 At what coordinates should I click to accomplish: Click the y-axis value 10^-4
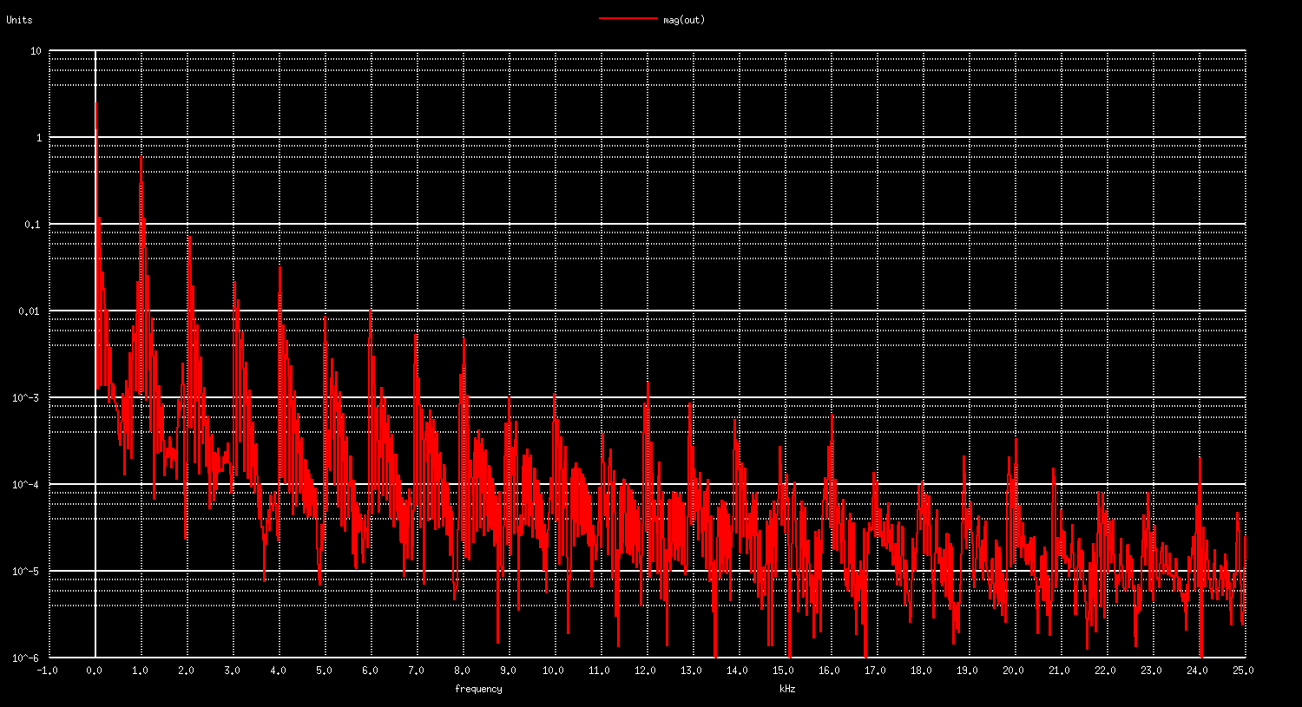coord(28,485)
